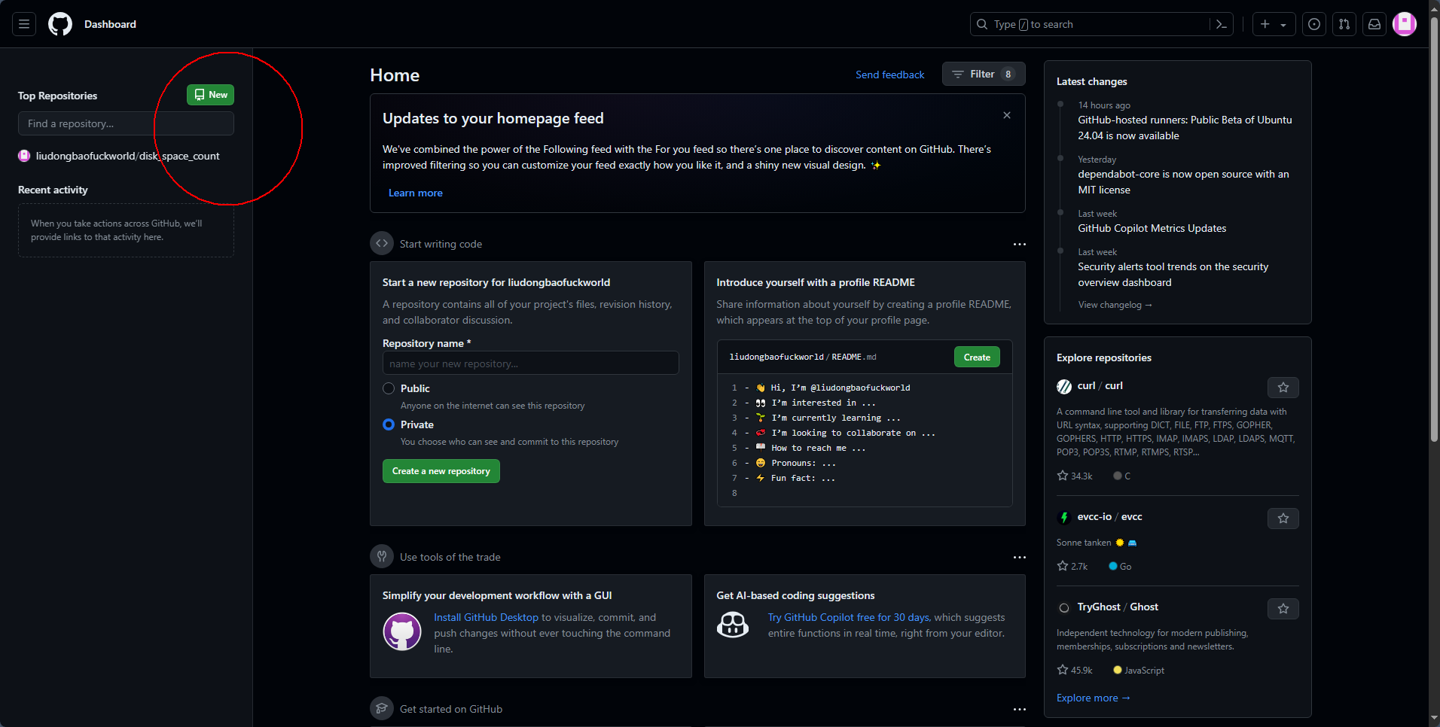The width and height of the screenshot is (1440, 727).
Task: Click the View changelog link
Action: pos(1115,305)
